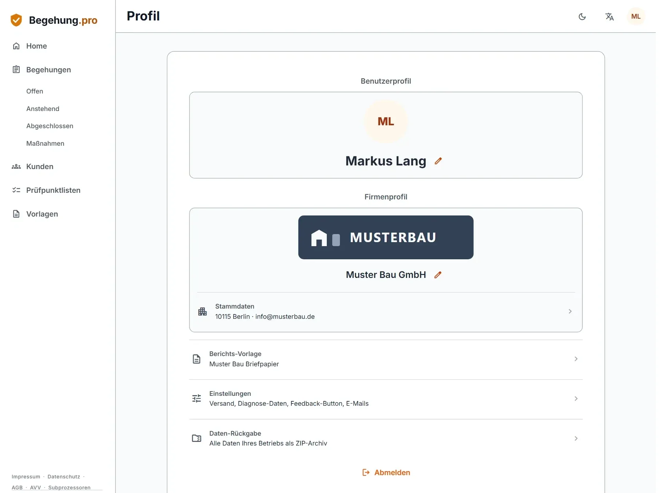
Task: Edit company name Muster Bau GmbH pencil
Action: [438, 275]
